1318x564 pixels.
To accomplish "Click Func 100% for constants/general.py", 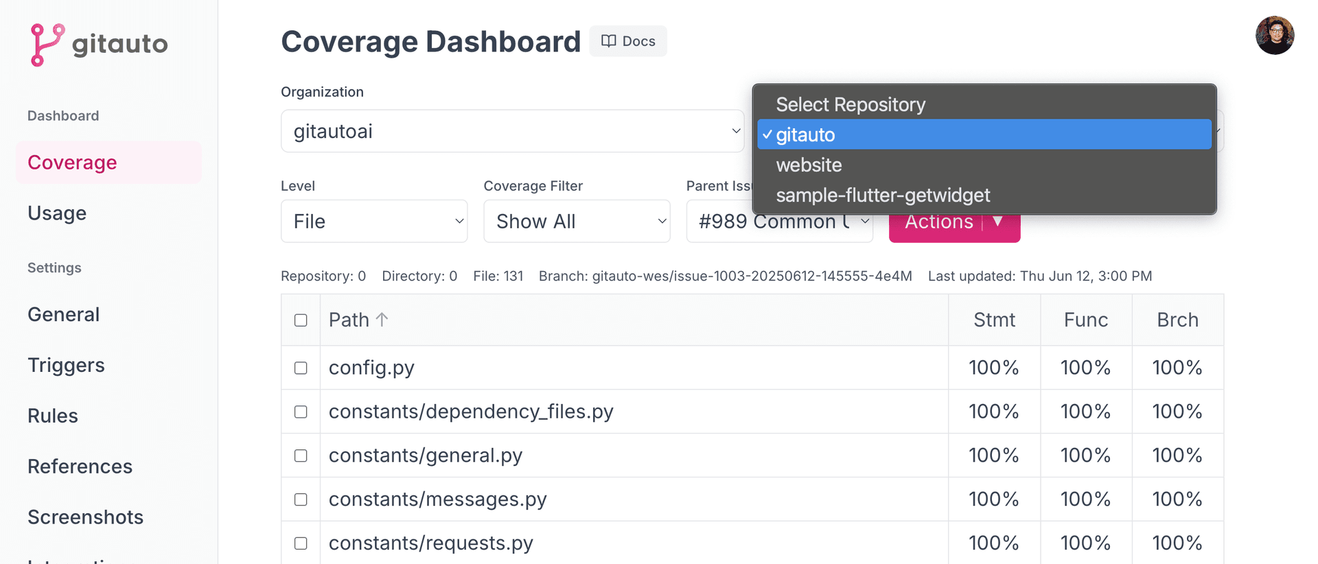I will [1086, 456].
